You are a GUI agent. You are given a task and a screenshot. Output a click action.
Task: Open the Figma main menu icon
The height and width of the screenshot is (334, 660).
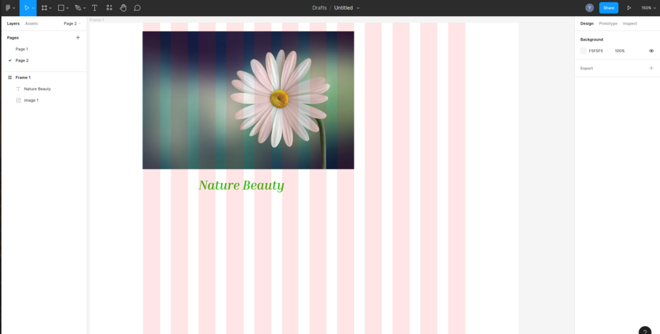tap(8, 8)
